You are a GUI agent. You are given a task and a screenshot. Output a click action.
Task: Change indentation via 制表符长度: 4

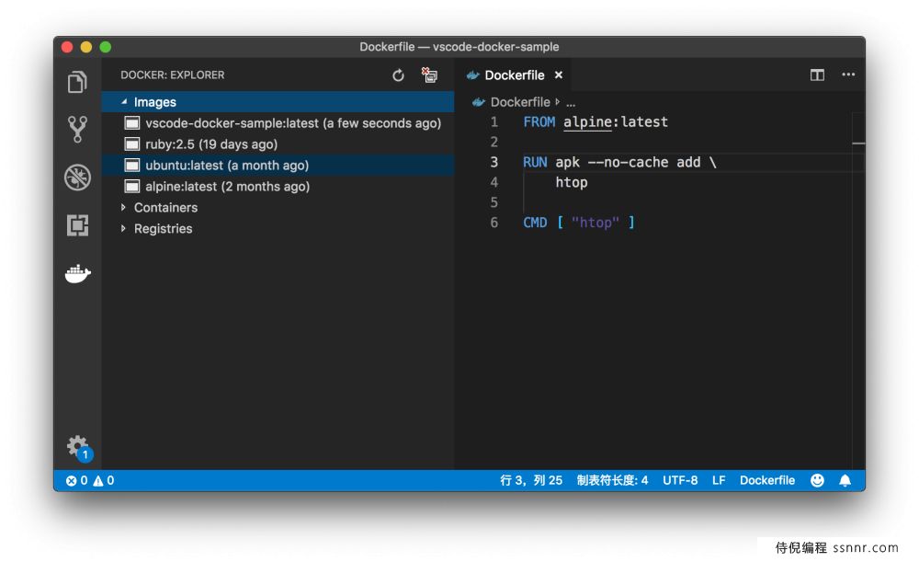(612, 480)
